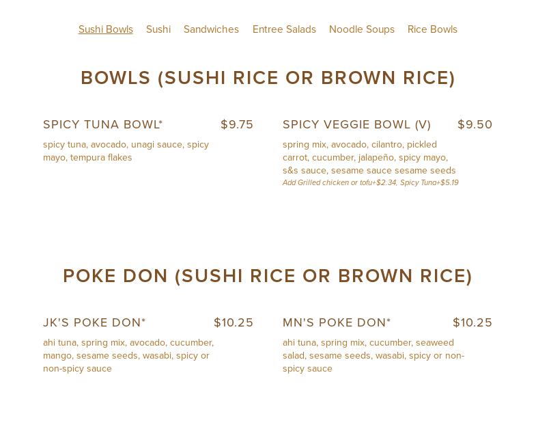Open the Entree Salads tab
Viewport: 536px width, 431px height.
tap(284, 29)
